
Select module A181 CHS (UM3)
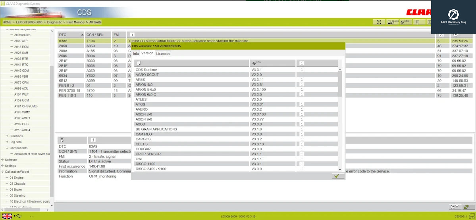tap(26, 106)
